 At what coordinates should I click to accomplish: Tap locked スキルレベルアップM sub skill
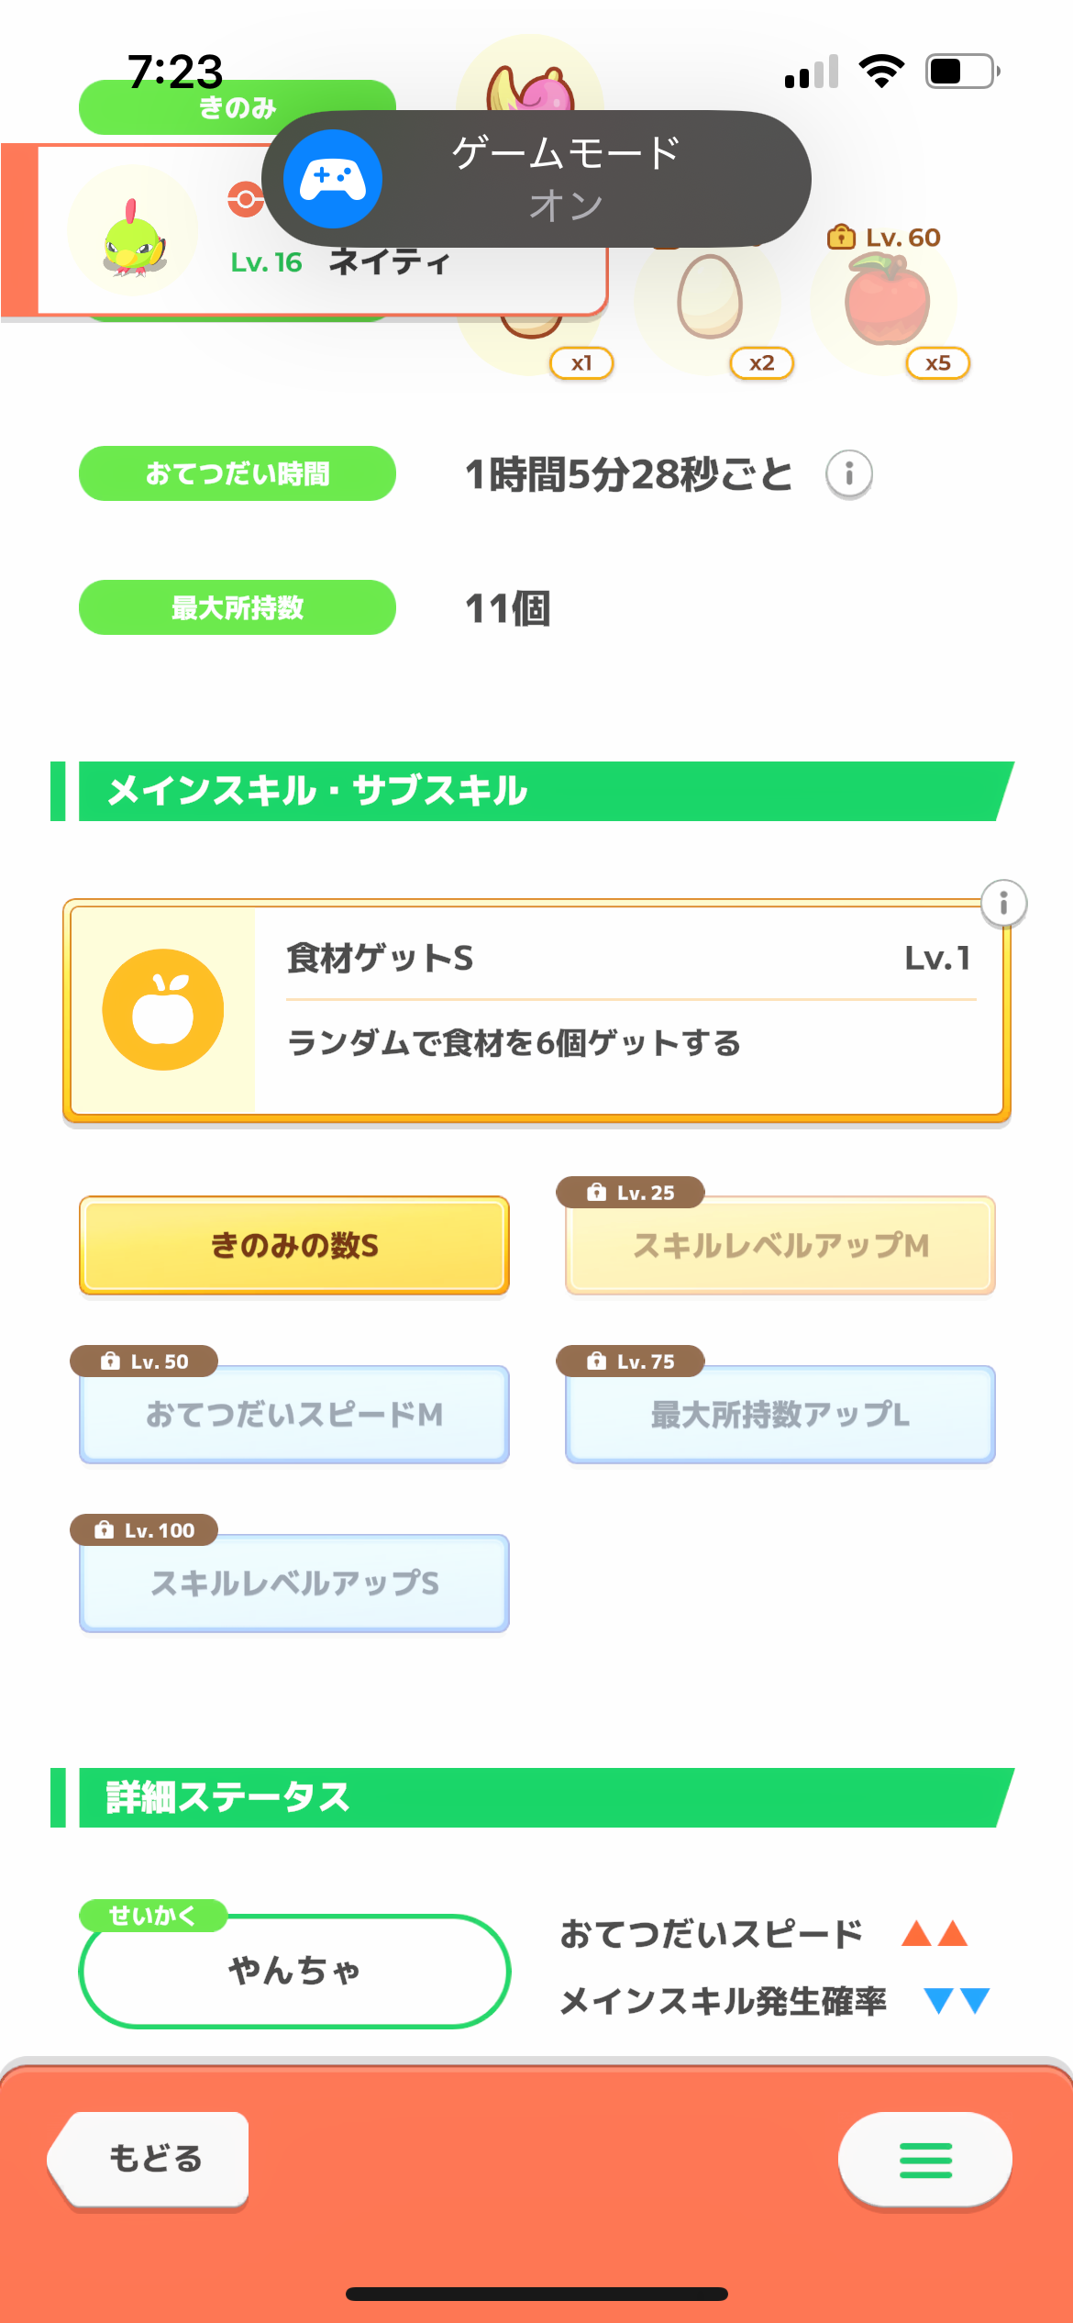point(780,1245)
